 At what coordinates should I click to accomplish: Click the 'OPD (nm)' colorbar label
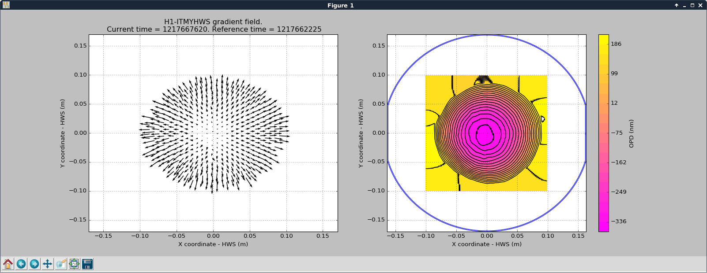pyautogui.click(x=632, y=133)
